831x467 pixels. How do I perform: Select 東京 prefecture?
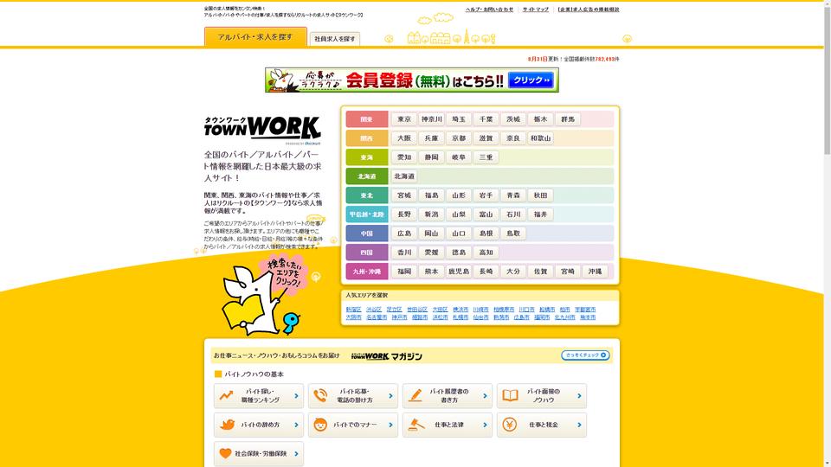click(404, 119)
